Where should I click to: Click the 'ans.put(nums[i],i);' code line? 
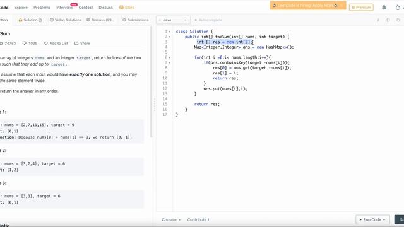pos(225,88)
